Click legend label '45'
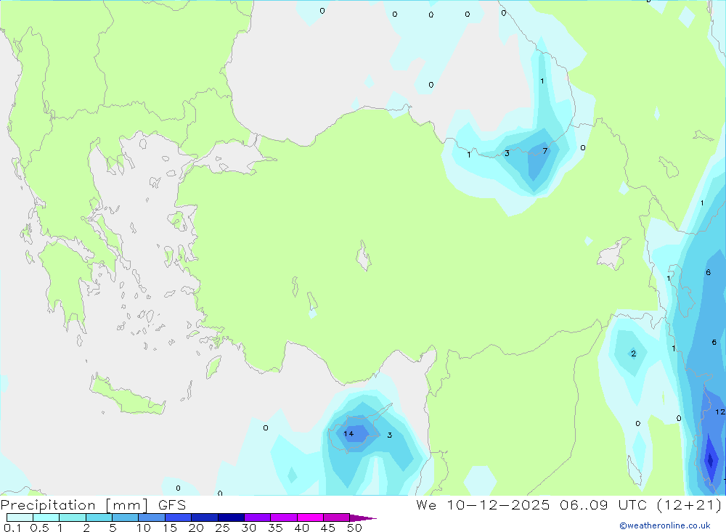The image size is (726, 532). click(328, 528)
